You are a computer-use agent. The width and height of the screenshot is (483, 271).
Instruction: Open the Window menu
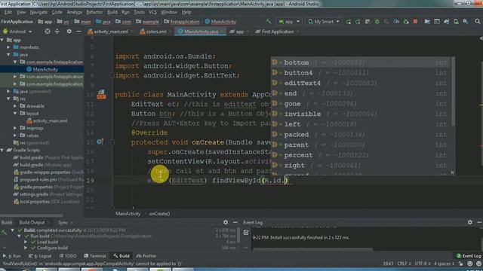point(169,12)
